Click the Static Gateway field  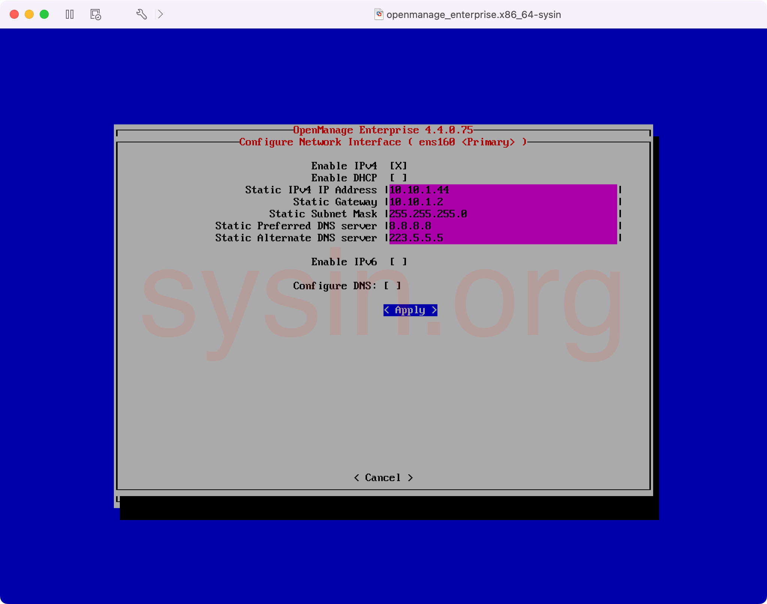(503, 202)
